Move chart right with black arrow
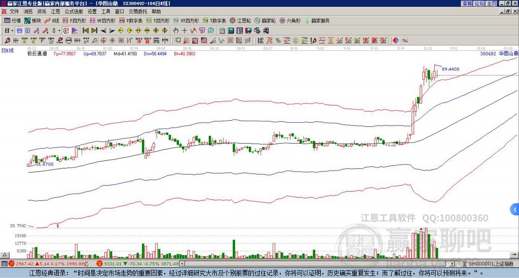 (x=112, y=31)
